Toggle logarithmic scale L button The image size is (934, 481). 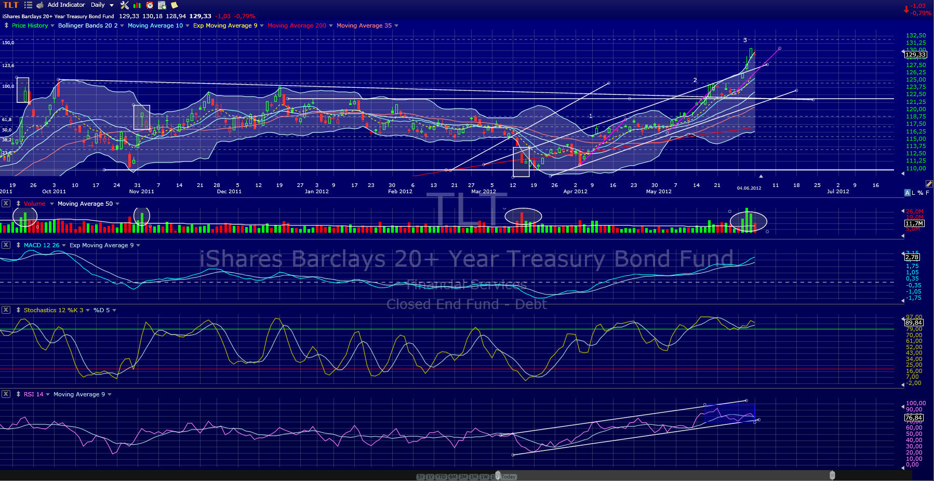(x=913, y=193)
